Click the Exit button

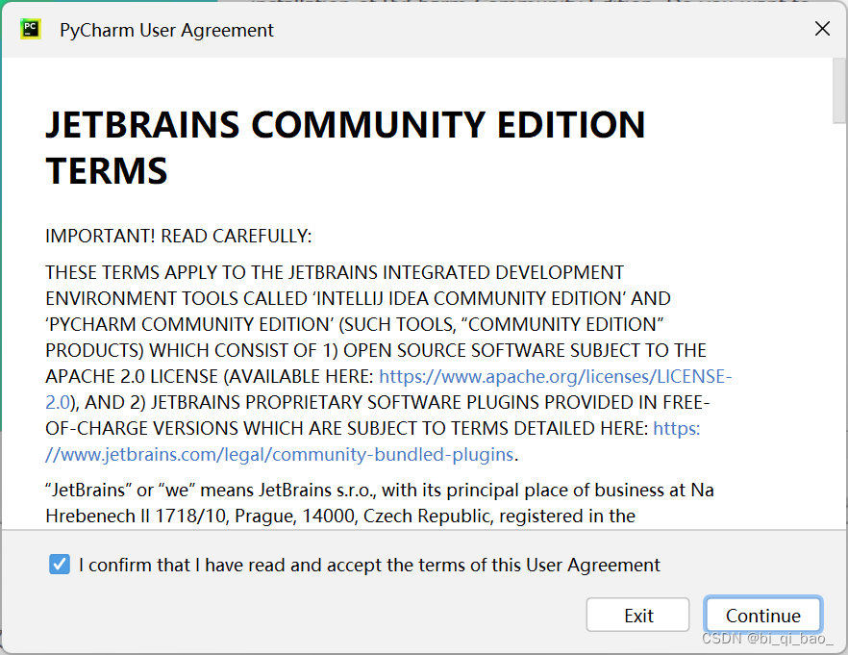(x=637, y=615)
